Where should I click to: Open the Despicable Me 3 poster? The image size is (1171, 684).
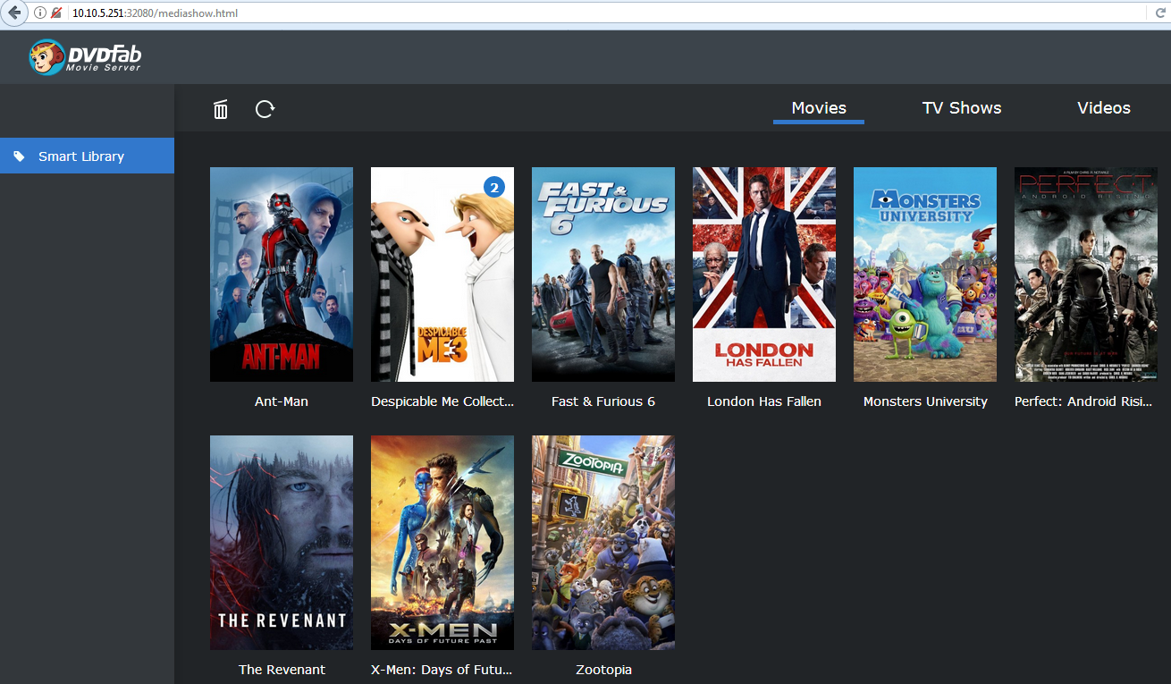pyautogui.click(x=442, y=274)
